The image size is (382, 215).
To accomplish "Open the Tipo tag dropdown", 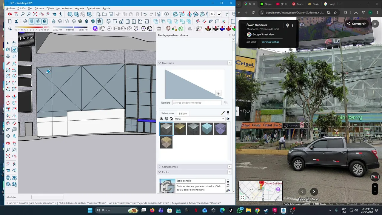I will coord(212,14).
